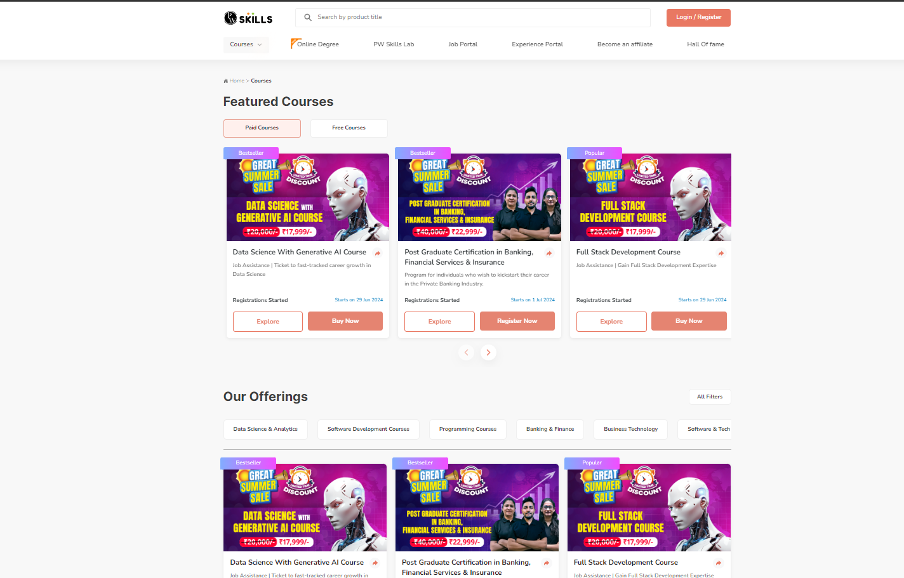Open the Job Portal menu item
Viewport: 904px width, 578px height.
tap(463, 44)
